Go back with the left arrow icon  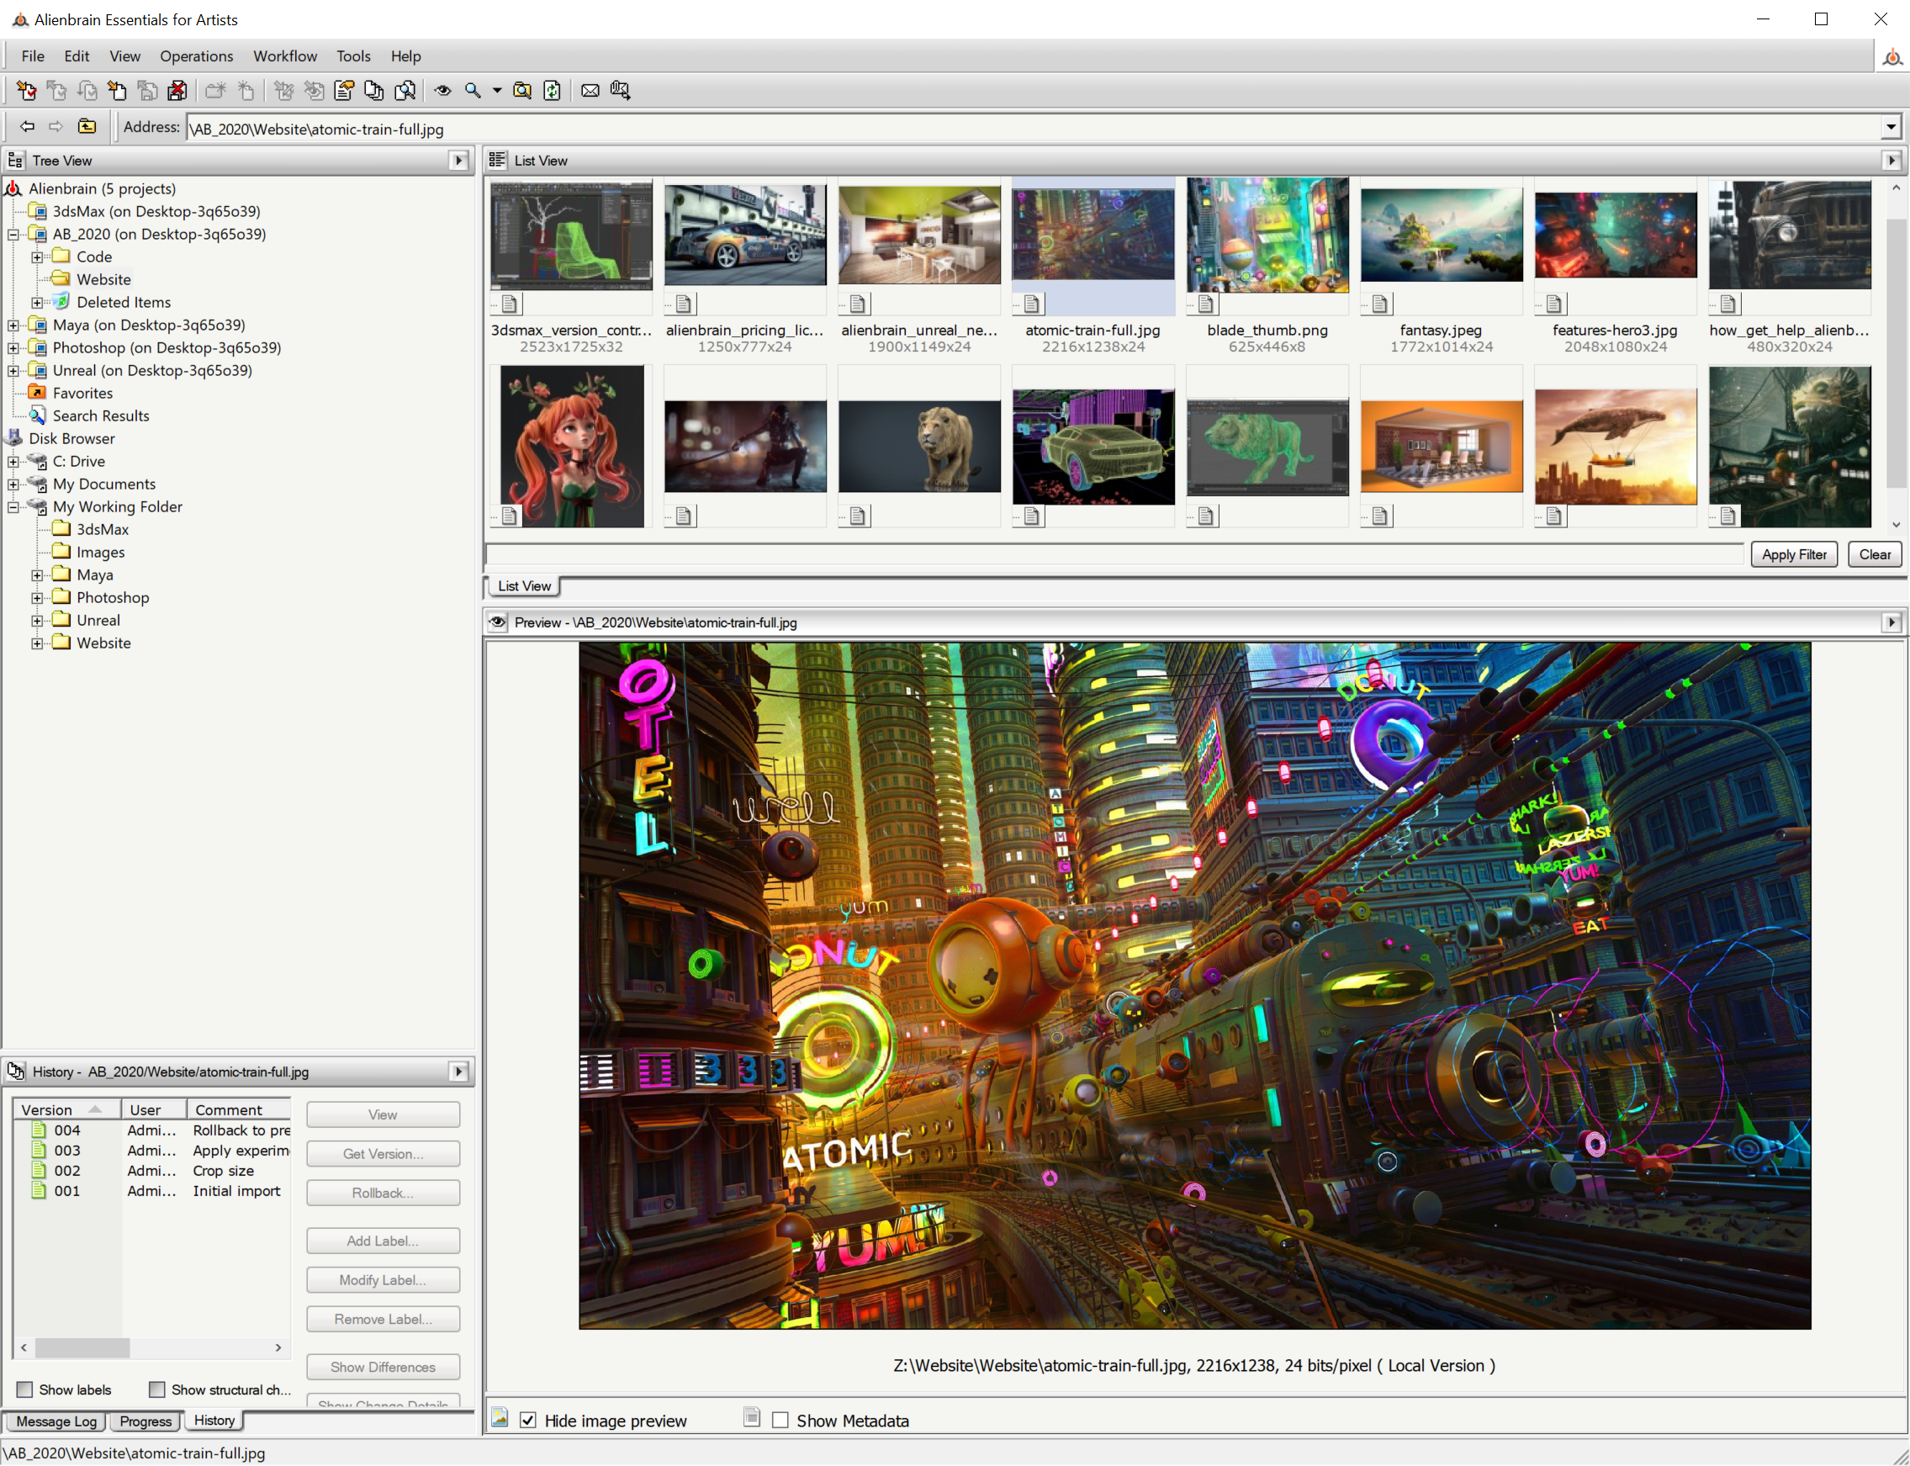pyautogui.click(x=27, y=126)
